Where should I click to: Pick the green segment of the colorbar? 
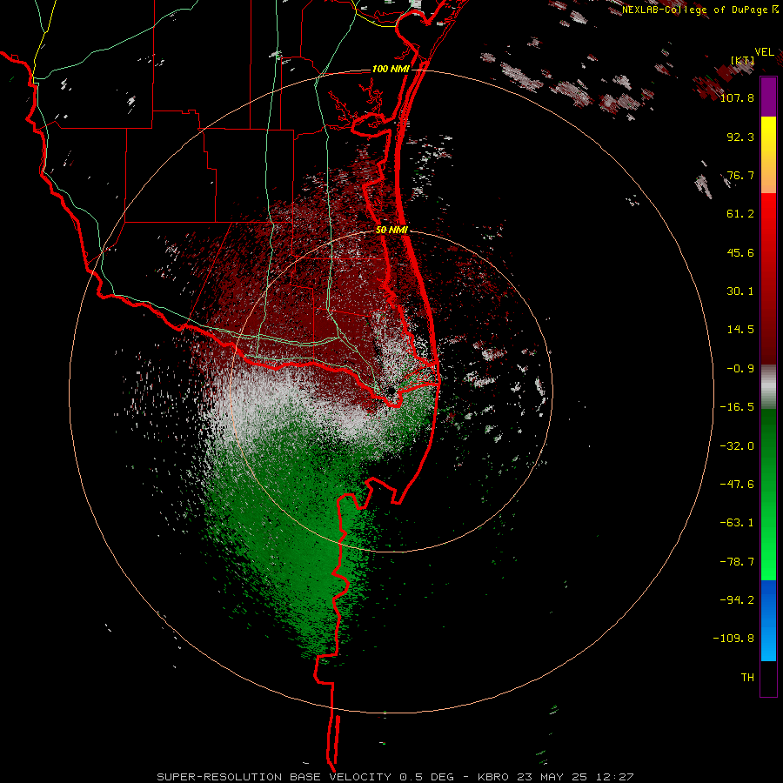pos(768,495)
